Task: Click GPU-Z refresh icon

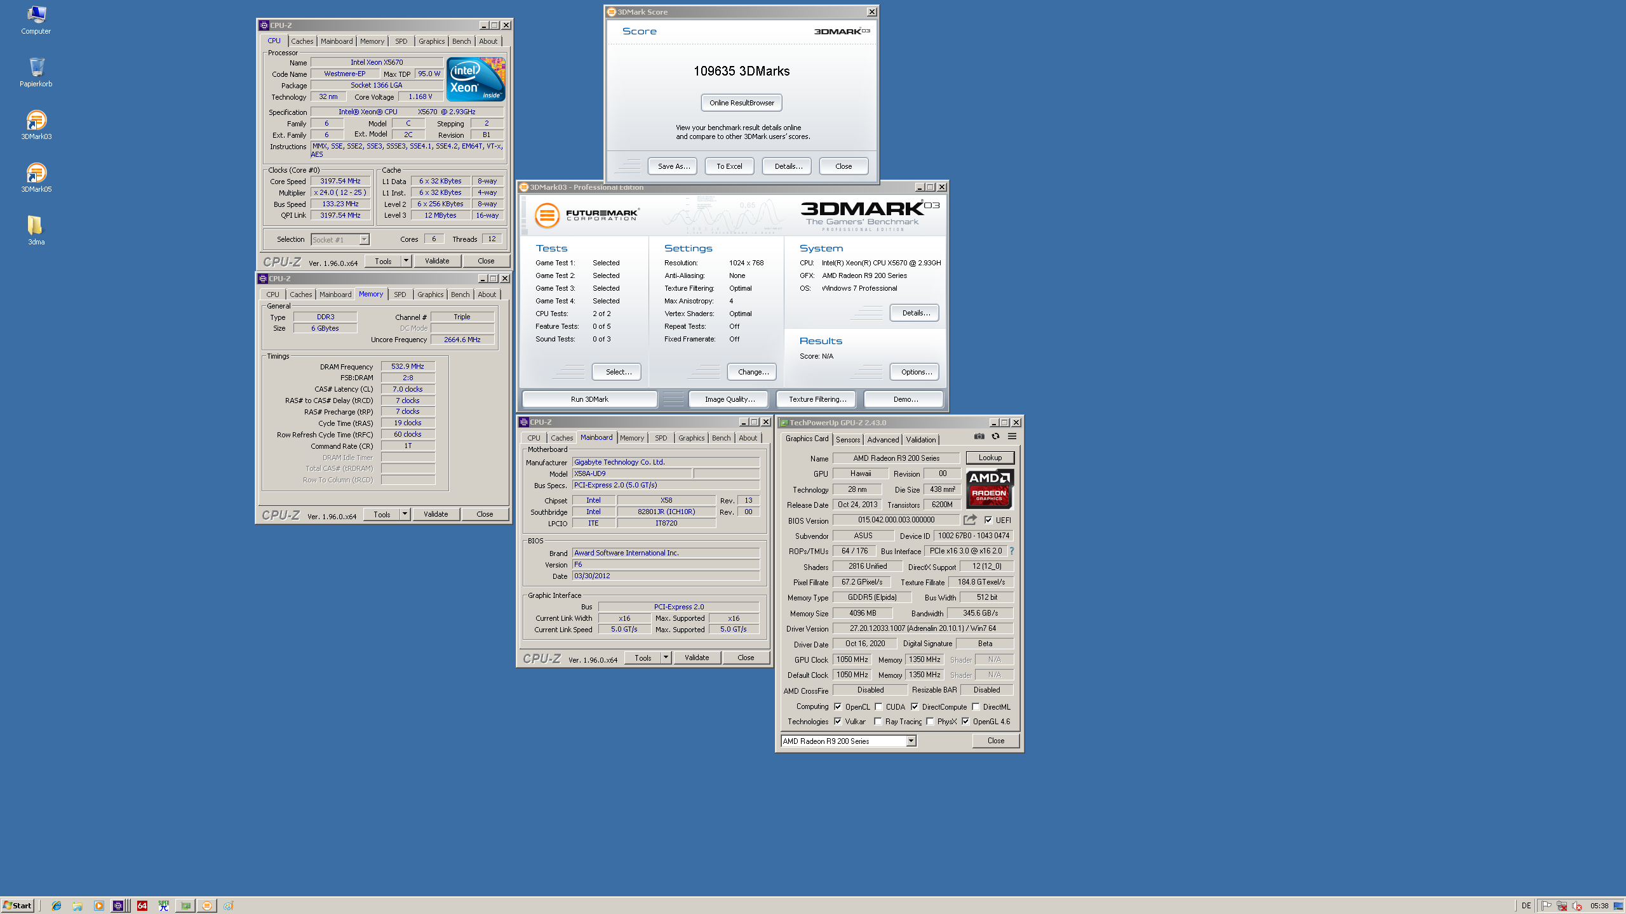Action: 995,436
